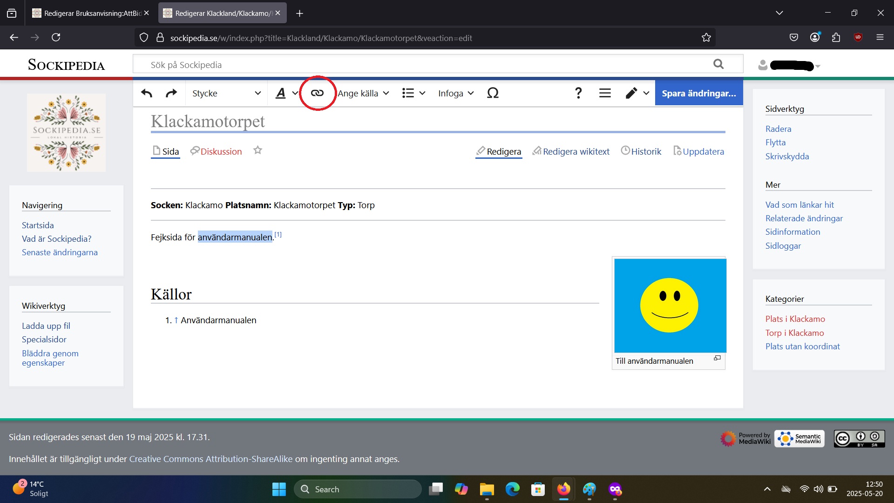Click the Sök på Sockipedia search field
Screen dimensions: 894x503
(x=419, y=65)
